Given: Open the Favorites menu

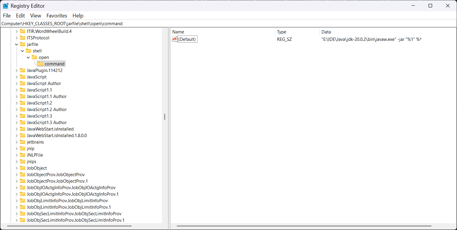Looking at the screenshot, I should [57, 16].
